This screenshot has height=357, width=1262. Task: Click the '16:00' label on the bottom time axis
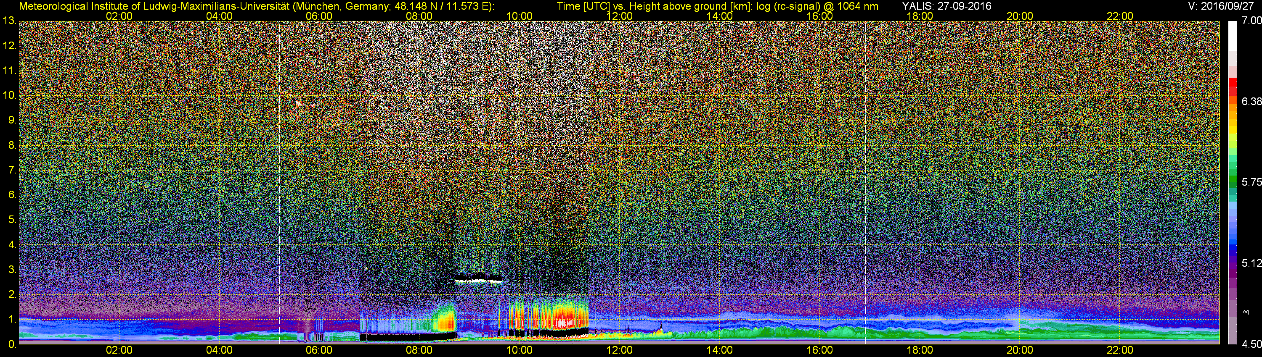pos(819,350)
